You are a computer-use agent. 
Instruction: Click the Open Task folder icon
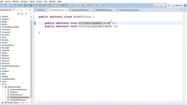[53, 5]
